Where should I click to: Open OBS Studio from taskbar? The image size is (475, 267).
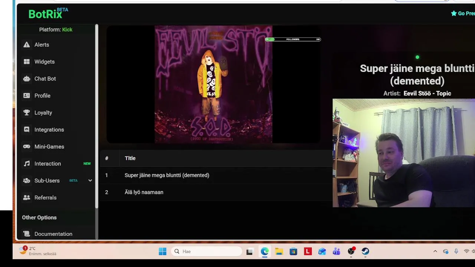tap(351, 251)
